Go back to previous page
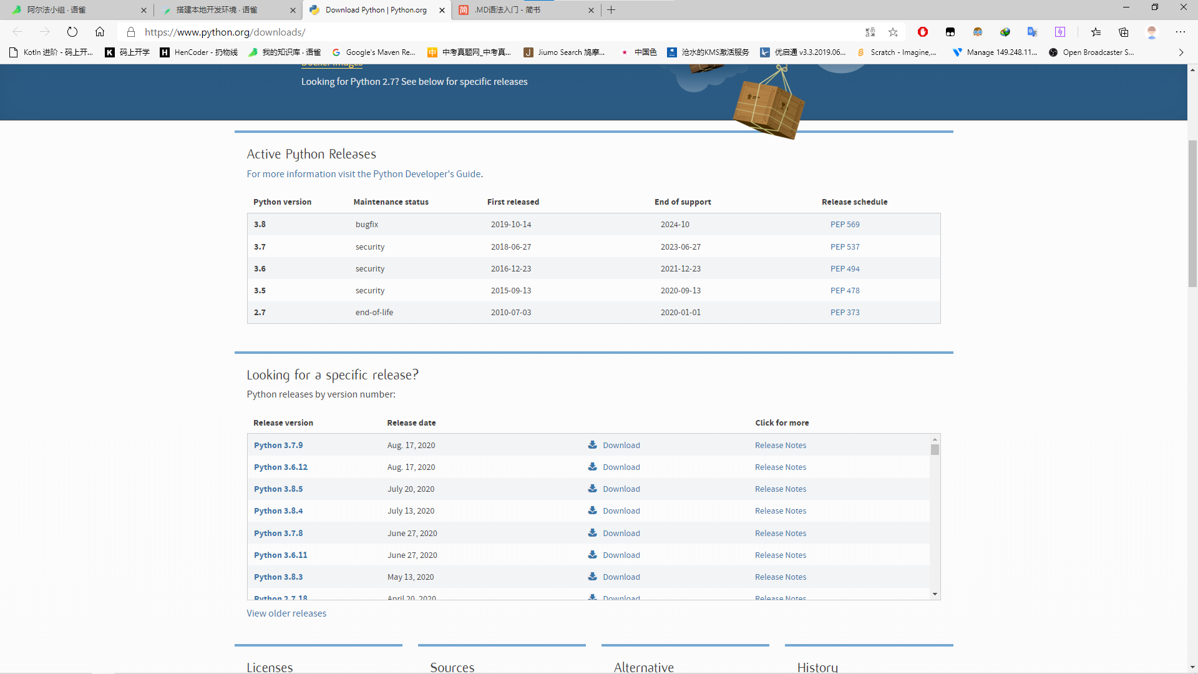 (x=17, y=32)
